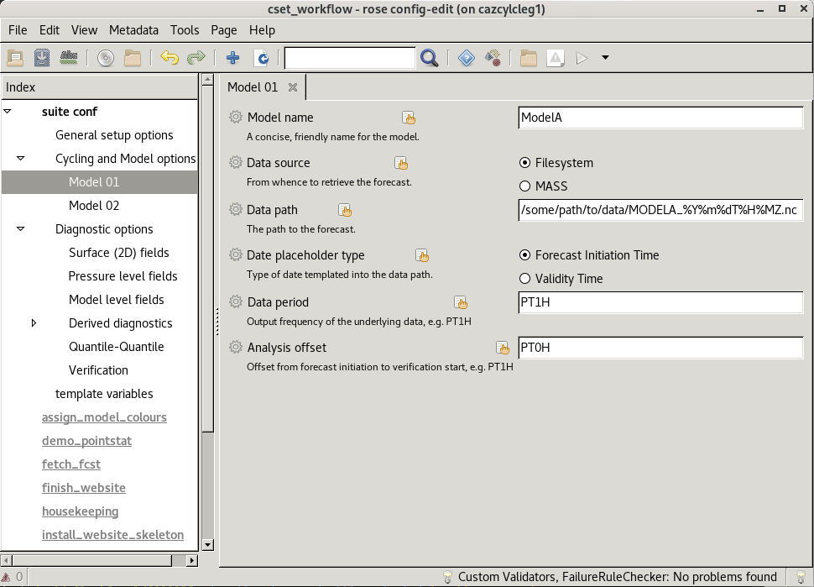
Task: Click the Load all apps disc icon
Action: coord(106,58)
